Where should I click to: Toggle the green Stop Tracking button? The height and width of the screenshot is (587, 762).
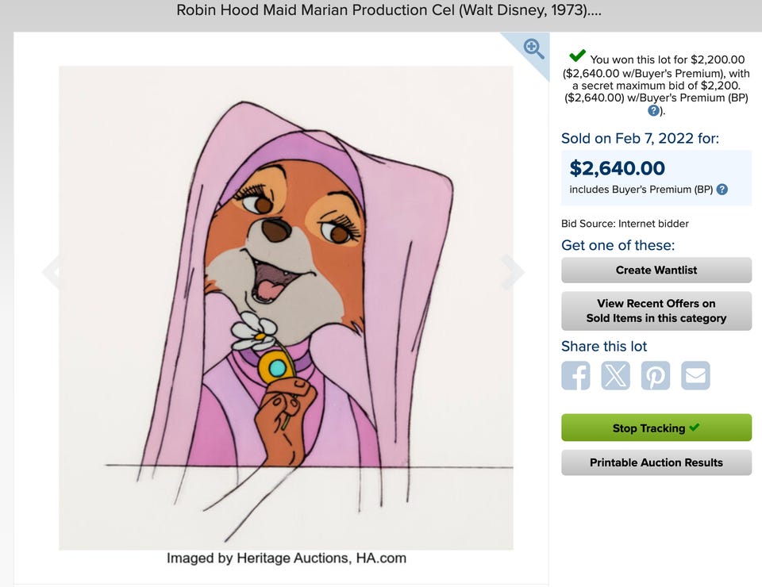click(656, 428)
